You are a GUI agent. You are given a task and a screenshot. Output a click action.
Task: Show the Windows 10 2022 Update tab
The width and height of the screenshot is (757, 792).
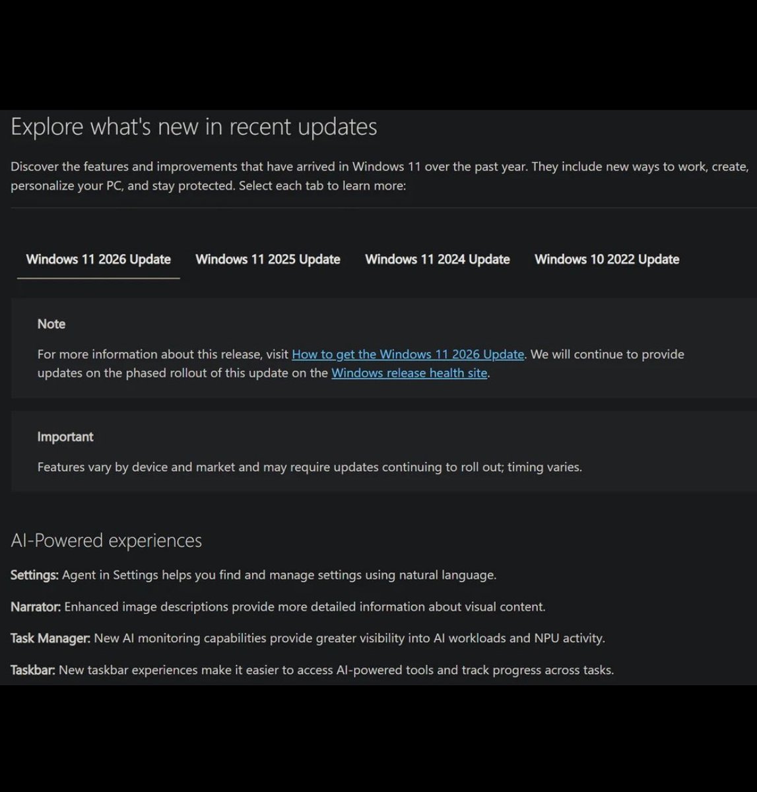(607, 259)
